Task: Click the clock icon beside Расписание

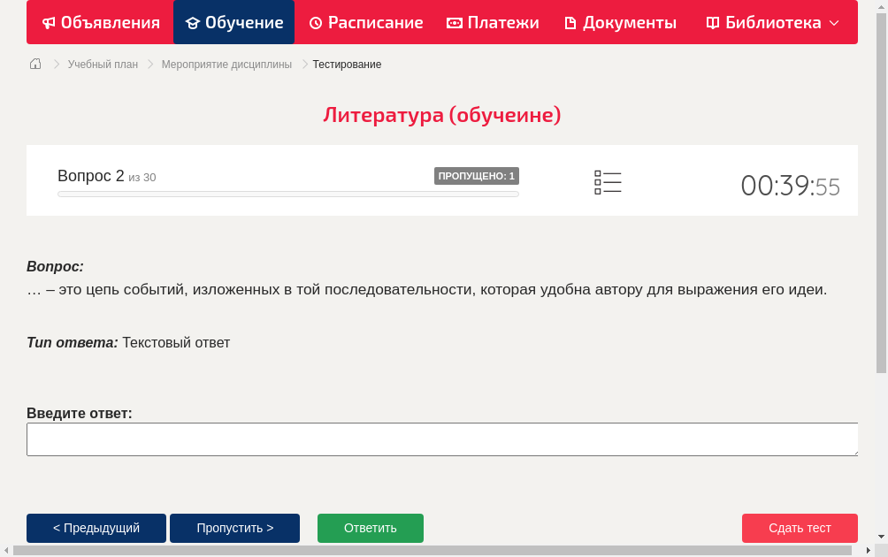Action: coord(314,22)
